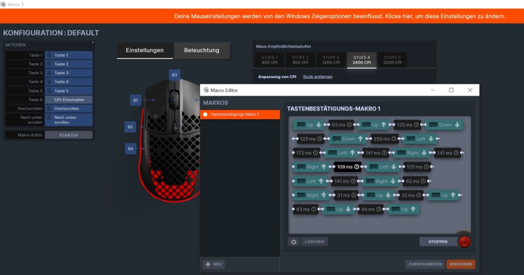Click the plus icon on the NEU button

point(208,264)
